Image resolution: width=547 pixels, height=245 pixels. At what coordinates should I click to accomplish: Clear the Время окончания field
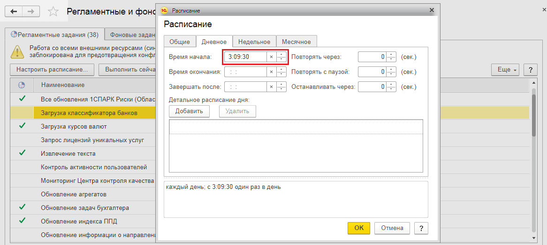pos(271,72)
